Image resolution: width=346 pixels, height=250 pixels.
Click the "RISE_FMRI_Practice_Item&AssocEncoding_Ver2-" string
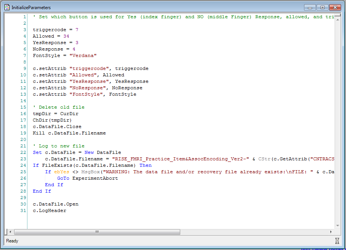pyautogui.click(x=181, y=159)
